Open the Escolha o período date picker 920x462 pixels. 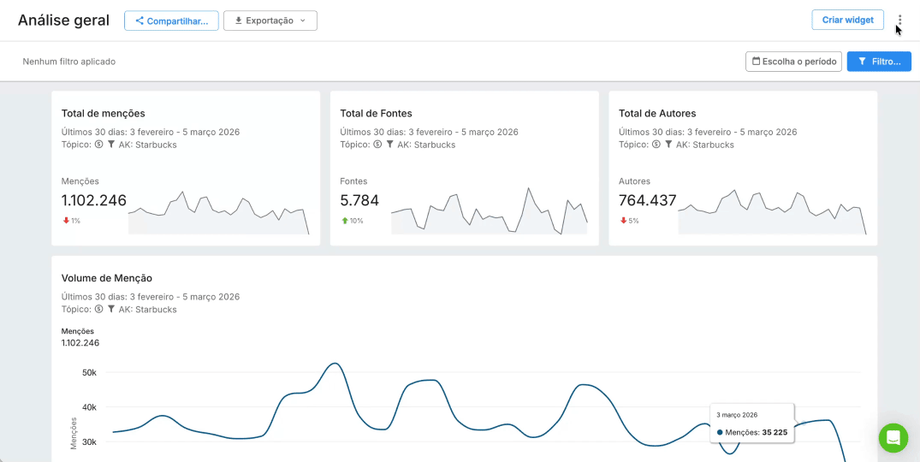[x=793, y=62]
